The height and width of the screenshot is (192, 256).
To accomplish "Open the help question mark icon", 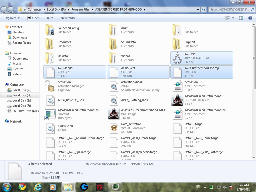I will 250,18.
